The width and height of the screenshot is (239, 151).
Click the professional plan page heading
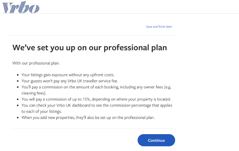click(x=89, y=48)
